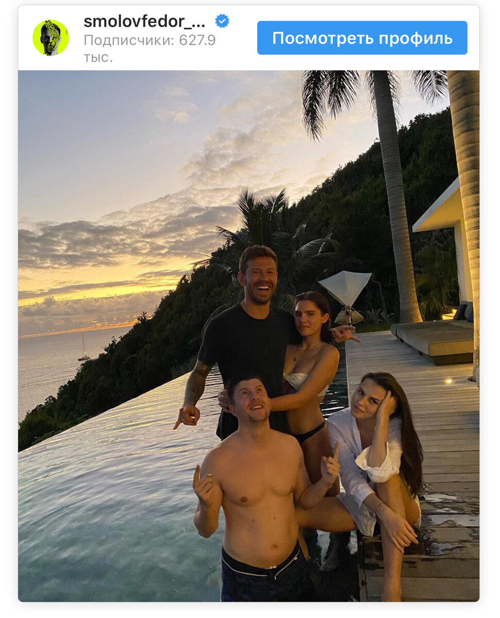This screenshot has height=618, width=500.
Task: Click the sailboat on the sea
Action: (83, 347)
